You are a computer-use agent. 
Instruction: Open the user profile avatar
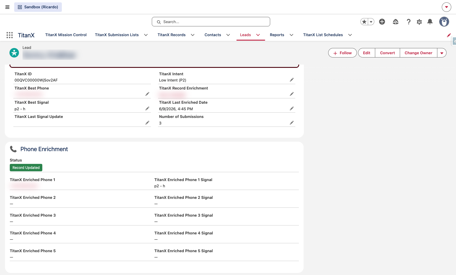[444, 22]
